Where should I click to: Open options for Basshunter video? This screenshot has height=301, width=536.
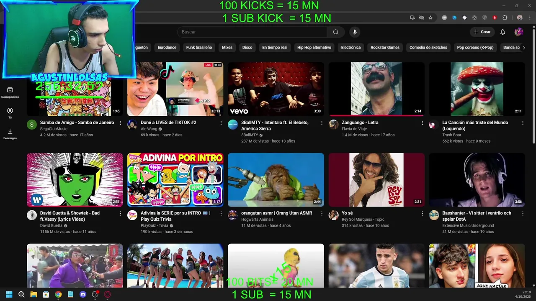pyautogui.click(x=523, y=214)
